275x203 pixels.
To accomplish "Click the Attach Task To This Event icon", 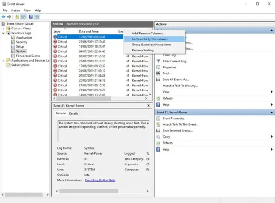I will pyautogui.click(x=158, y=124).
